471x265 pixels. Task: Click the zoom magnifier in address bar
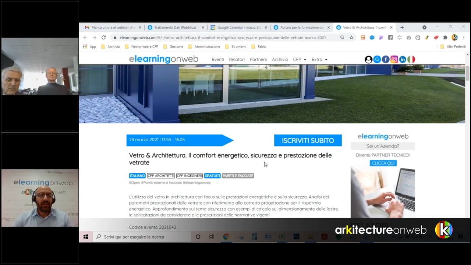coord(342,38)
